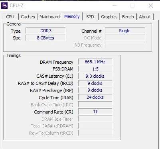Open the SPD tab
Viewport: 160px width, 149px height.
[x=90, y=17]
